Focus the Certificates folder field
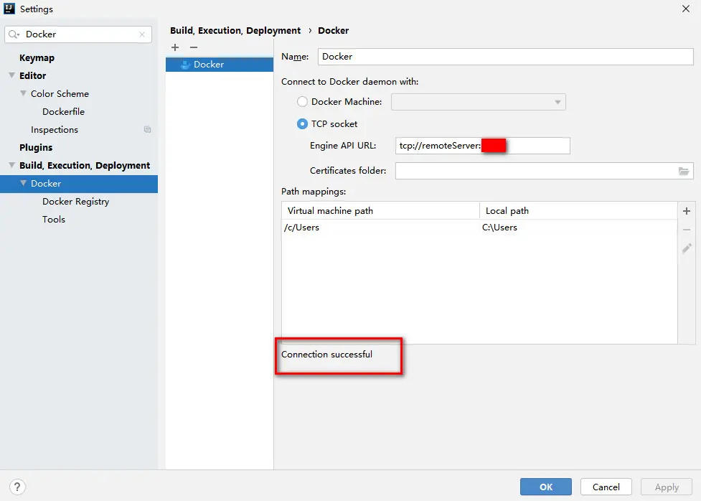Screen dimensions: 701x501 (x=545, y=171)
